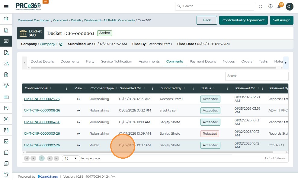298x180 pixels.
Task: Switch to the Payment Details tab
Action: click(203, 61)
